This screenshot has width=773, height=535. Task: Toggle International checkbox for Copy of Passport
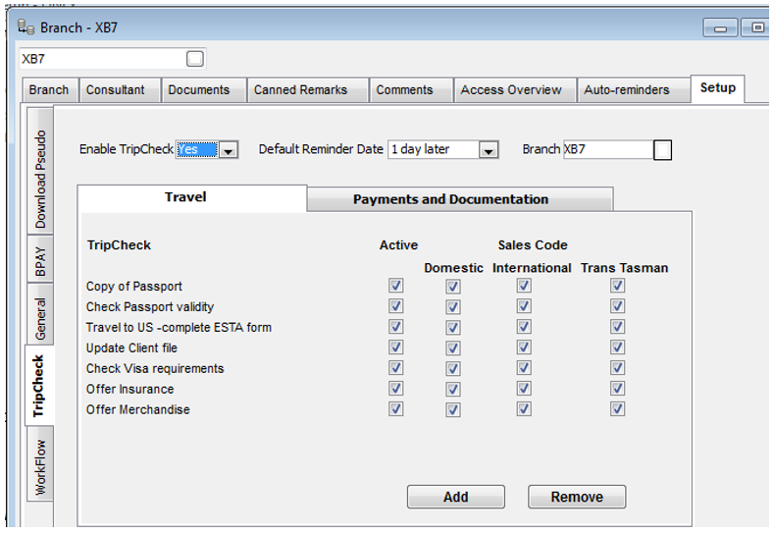(524, 286)
